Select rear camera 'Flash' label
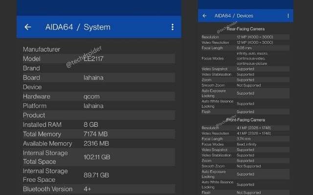The image size is (313, 195). 206,112
